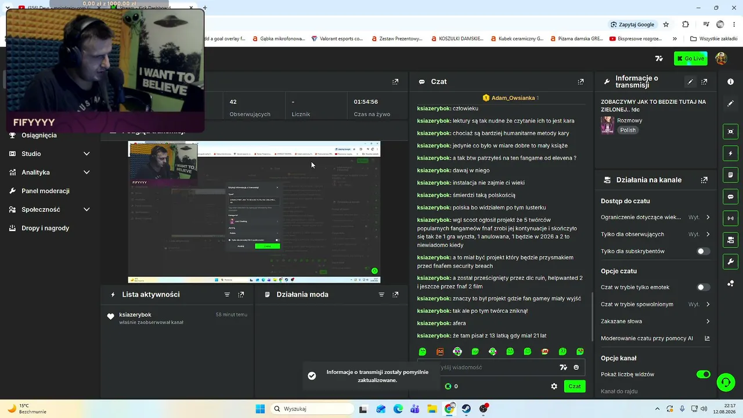Click the Polish language tag
This screenshot has width=743, height=418.
click(x=628, y=130)
